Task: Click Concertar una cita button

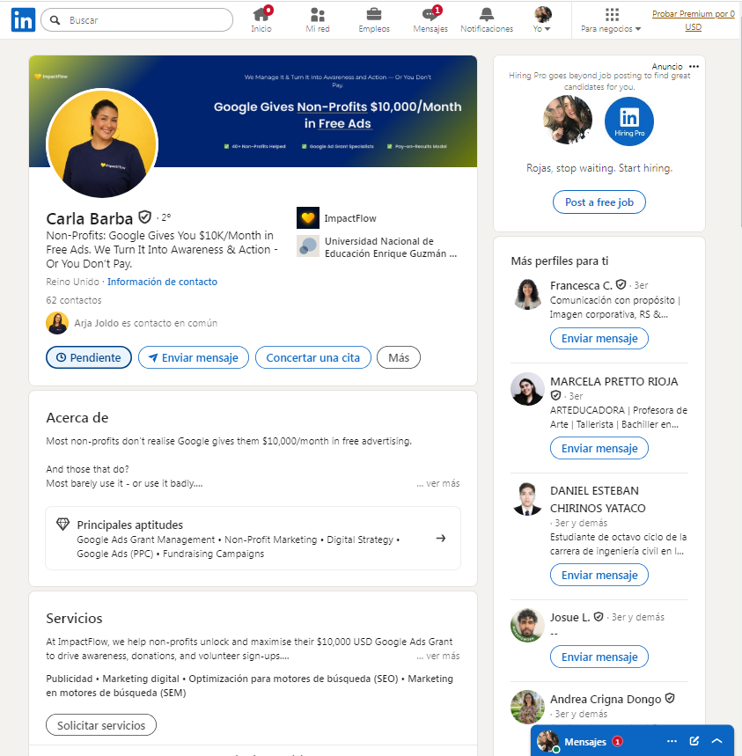Action: pos(312,357)
